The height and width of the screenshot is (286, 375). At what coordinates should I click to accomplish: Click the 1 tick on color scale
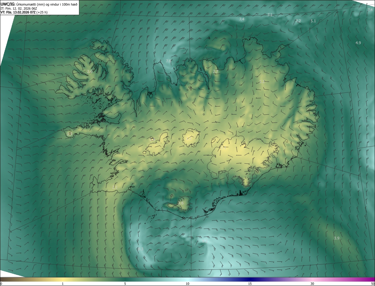coord(63,284)
